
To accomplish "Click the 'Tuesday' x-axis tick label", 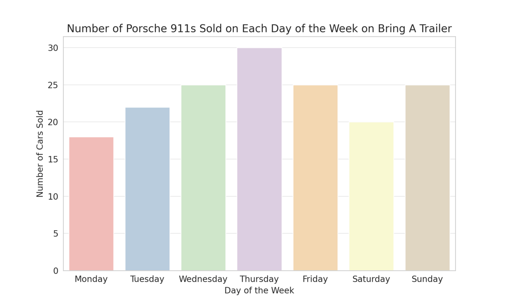I will (147, 279).
